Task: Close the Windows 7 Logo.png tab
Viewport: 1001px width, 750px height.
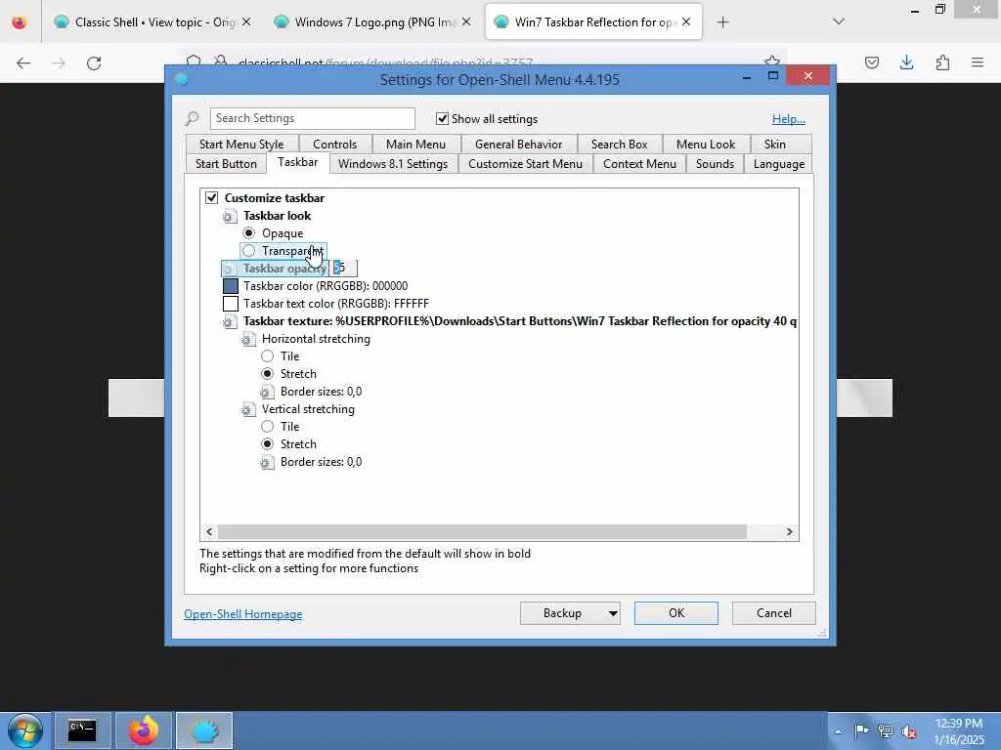Action: [466, 21]
